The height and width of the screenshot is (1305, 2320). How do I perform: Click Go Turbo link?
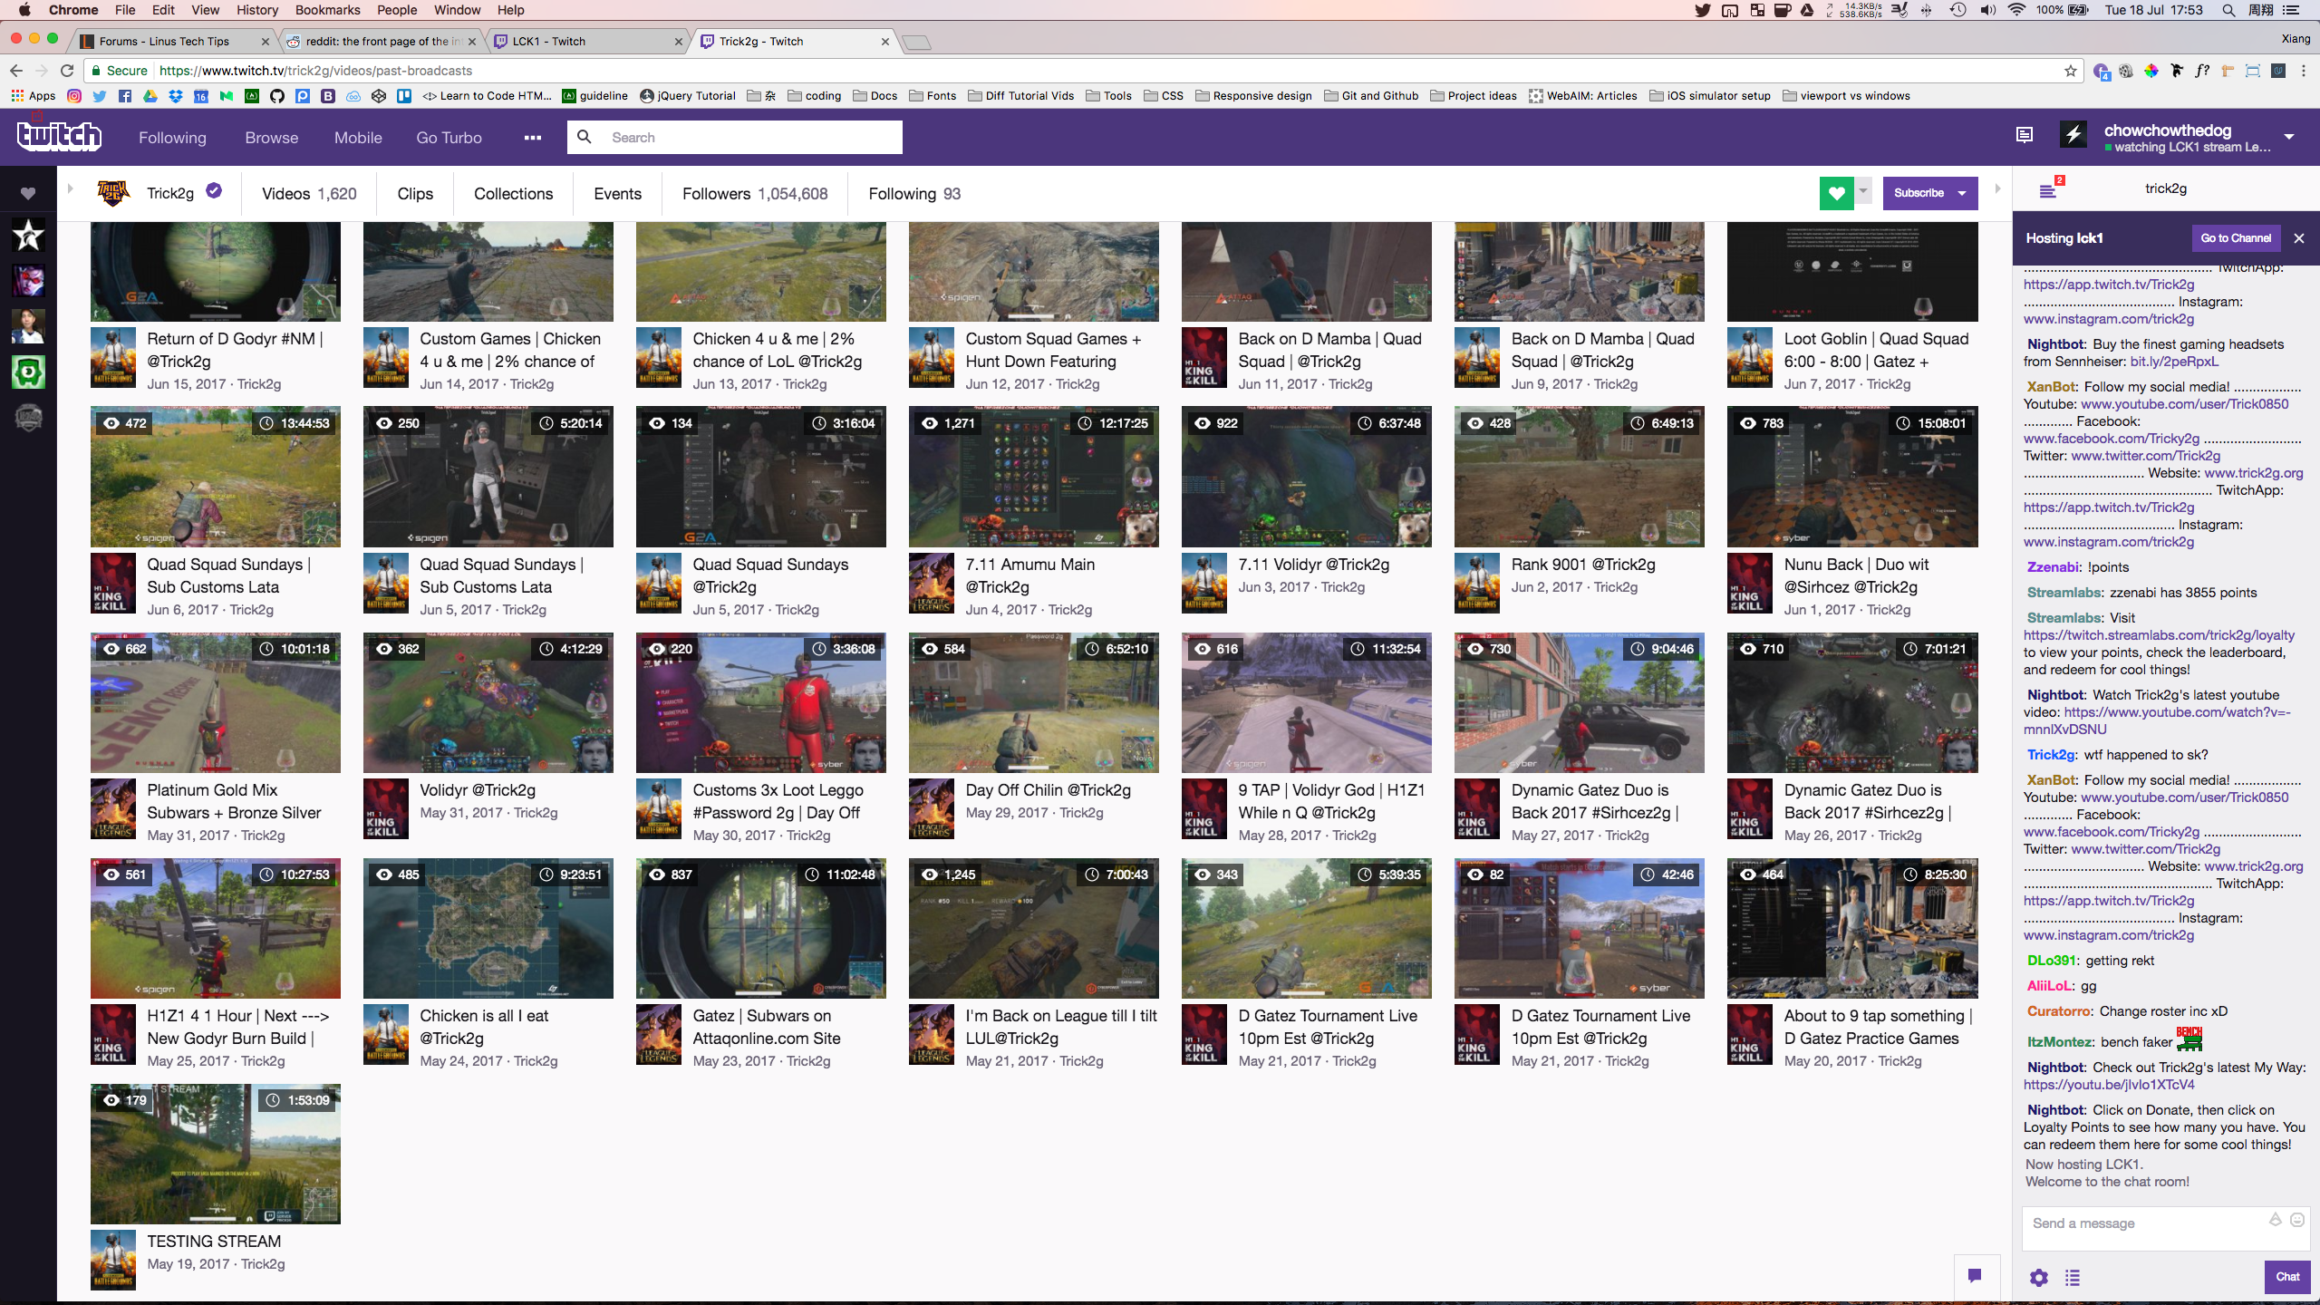point(449,138)
